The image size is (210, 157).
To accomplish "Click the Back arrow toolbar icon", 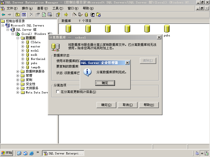I will [3, 15].
